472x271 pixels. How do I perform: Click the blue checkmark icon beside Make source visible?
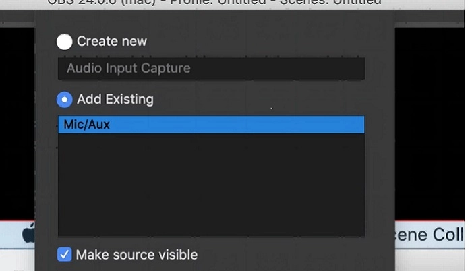click(65, 254)
